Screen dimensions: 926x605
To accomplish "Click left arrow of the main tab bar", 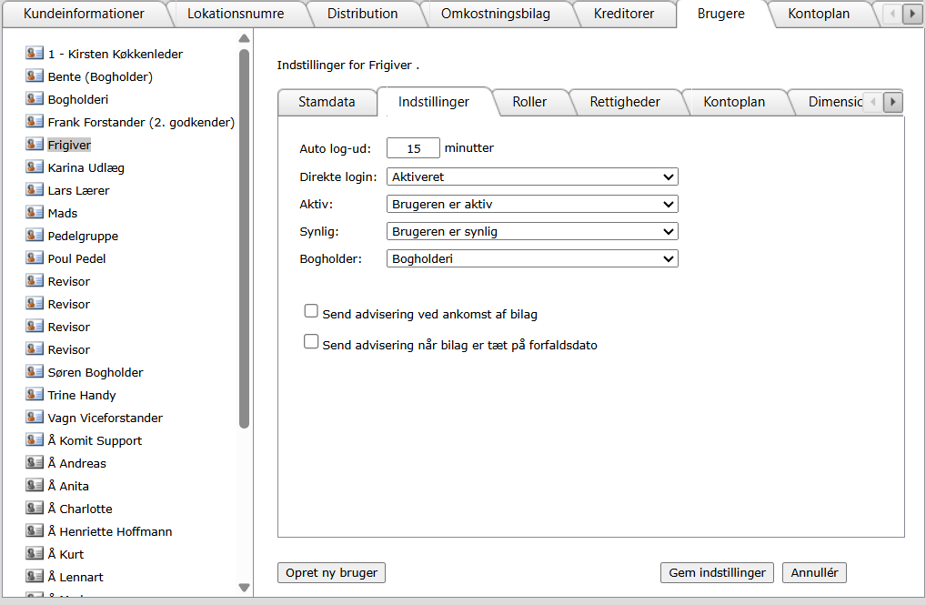I will 892,14.
